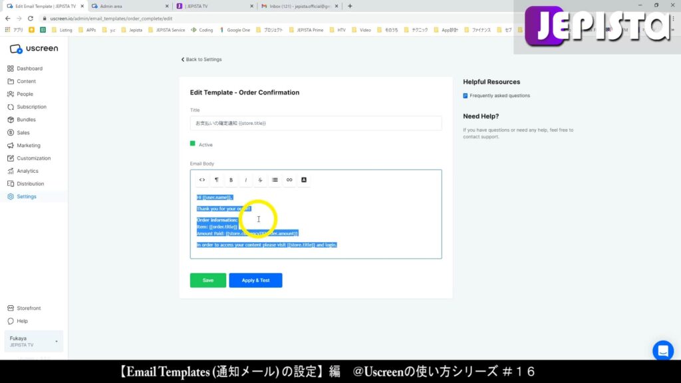Viewport: 681px width, 383px height.
Task: Apply italic formatting in email body editor
Action: pos(246,180)
